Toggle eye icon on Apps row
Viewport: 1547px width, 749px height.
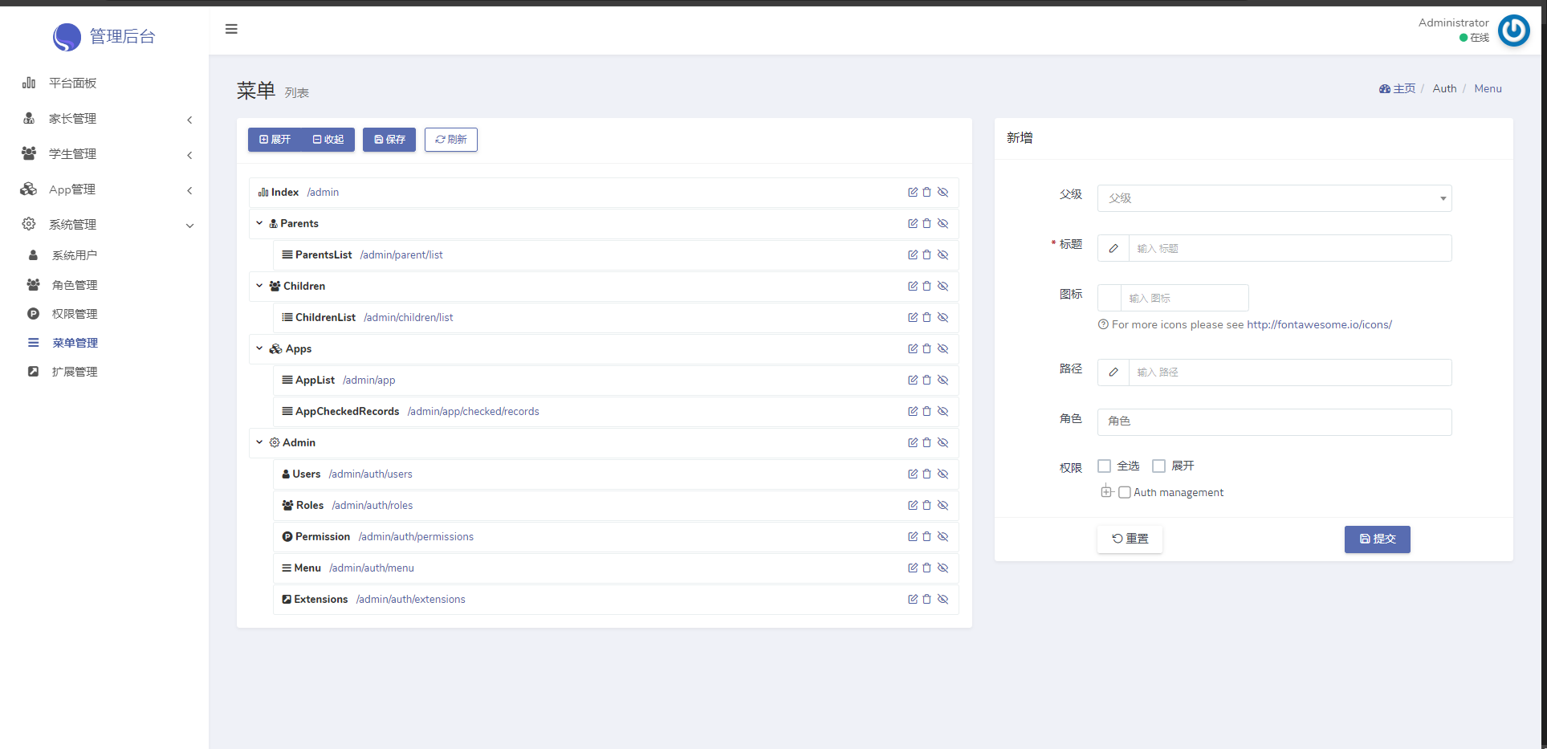[x=943, y=349]
